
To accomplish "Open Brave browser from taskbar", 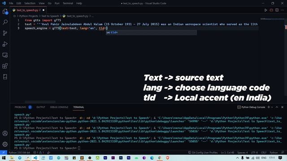I will 167,158.
